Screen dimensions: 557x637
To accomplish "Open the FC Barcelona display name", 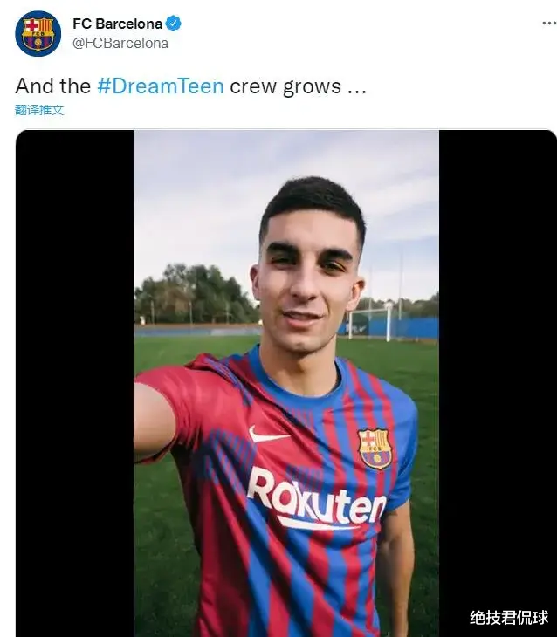I will point(117,24).
